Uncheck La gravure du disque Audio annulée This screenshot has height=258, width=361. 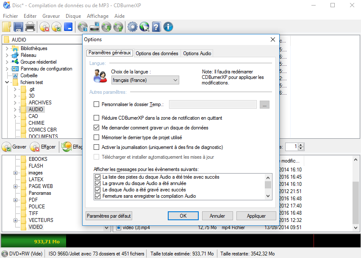pyautogui.click(x=97, y=184)
